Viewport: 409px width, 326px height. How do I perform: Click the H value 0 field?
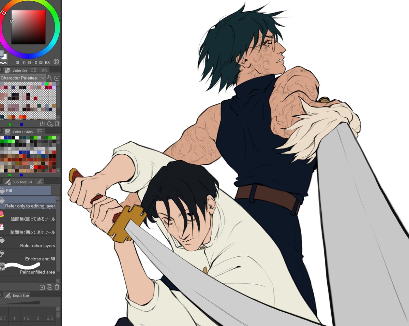click(x=25, y=62)
